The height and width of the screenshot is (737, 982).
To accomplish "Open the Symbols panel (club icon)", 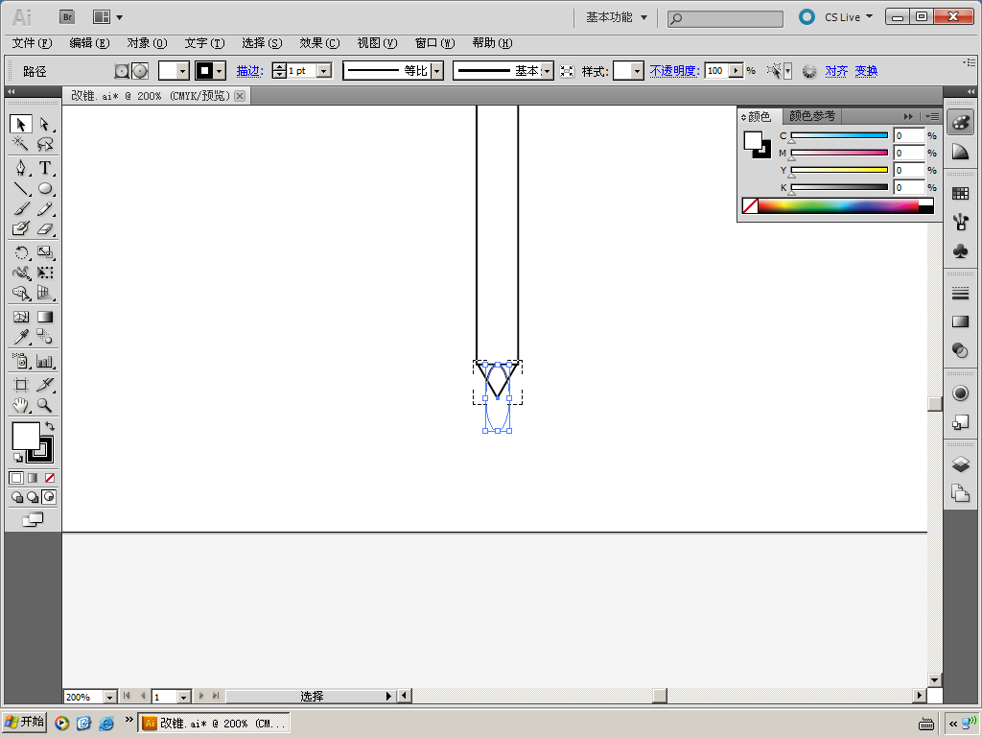I will (960, 250).
